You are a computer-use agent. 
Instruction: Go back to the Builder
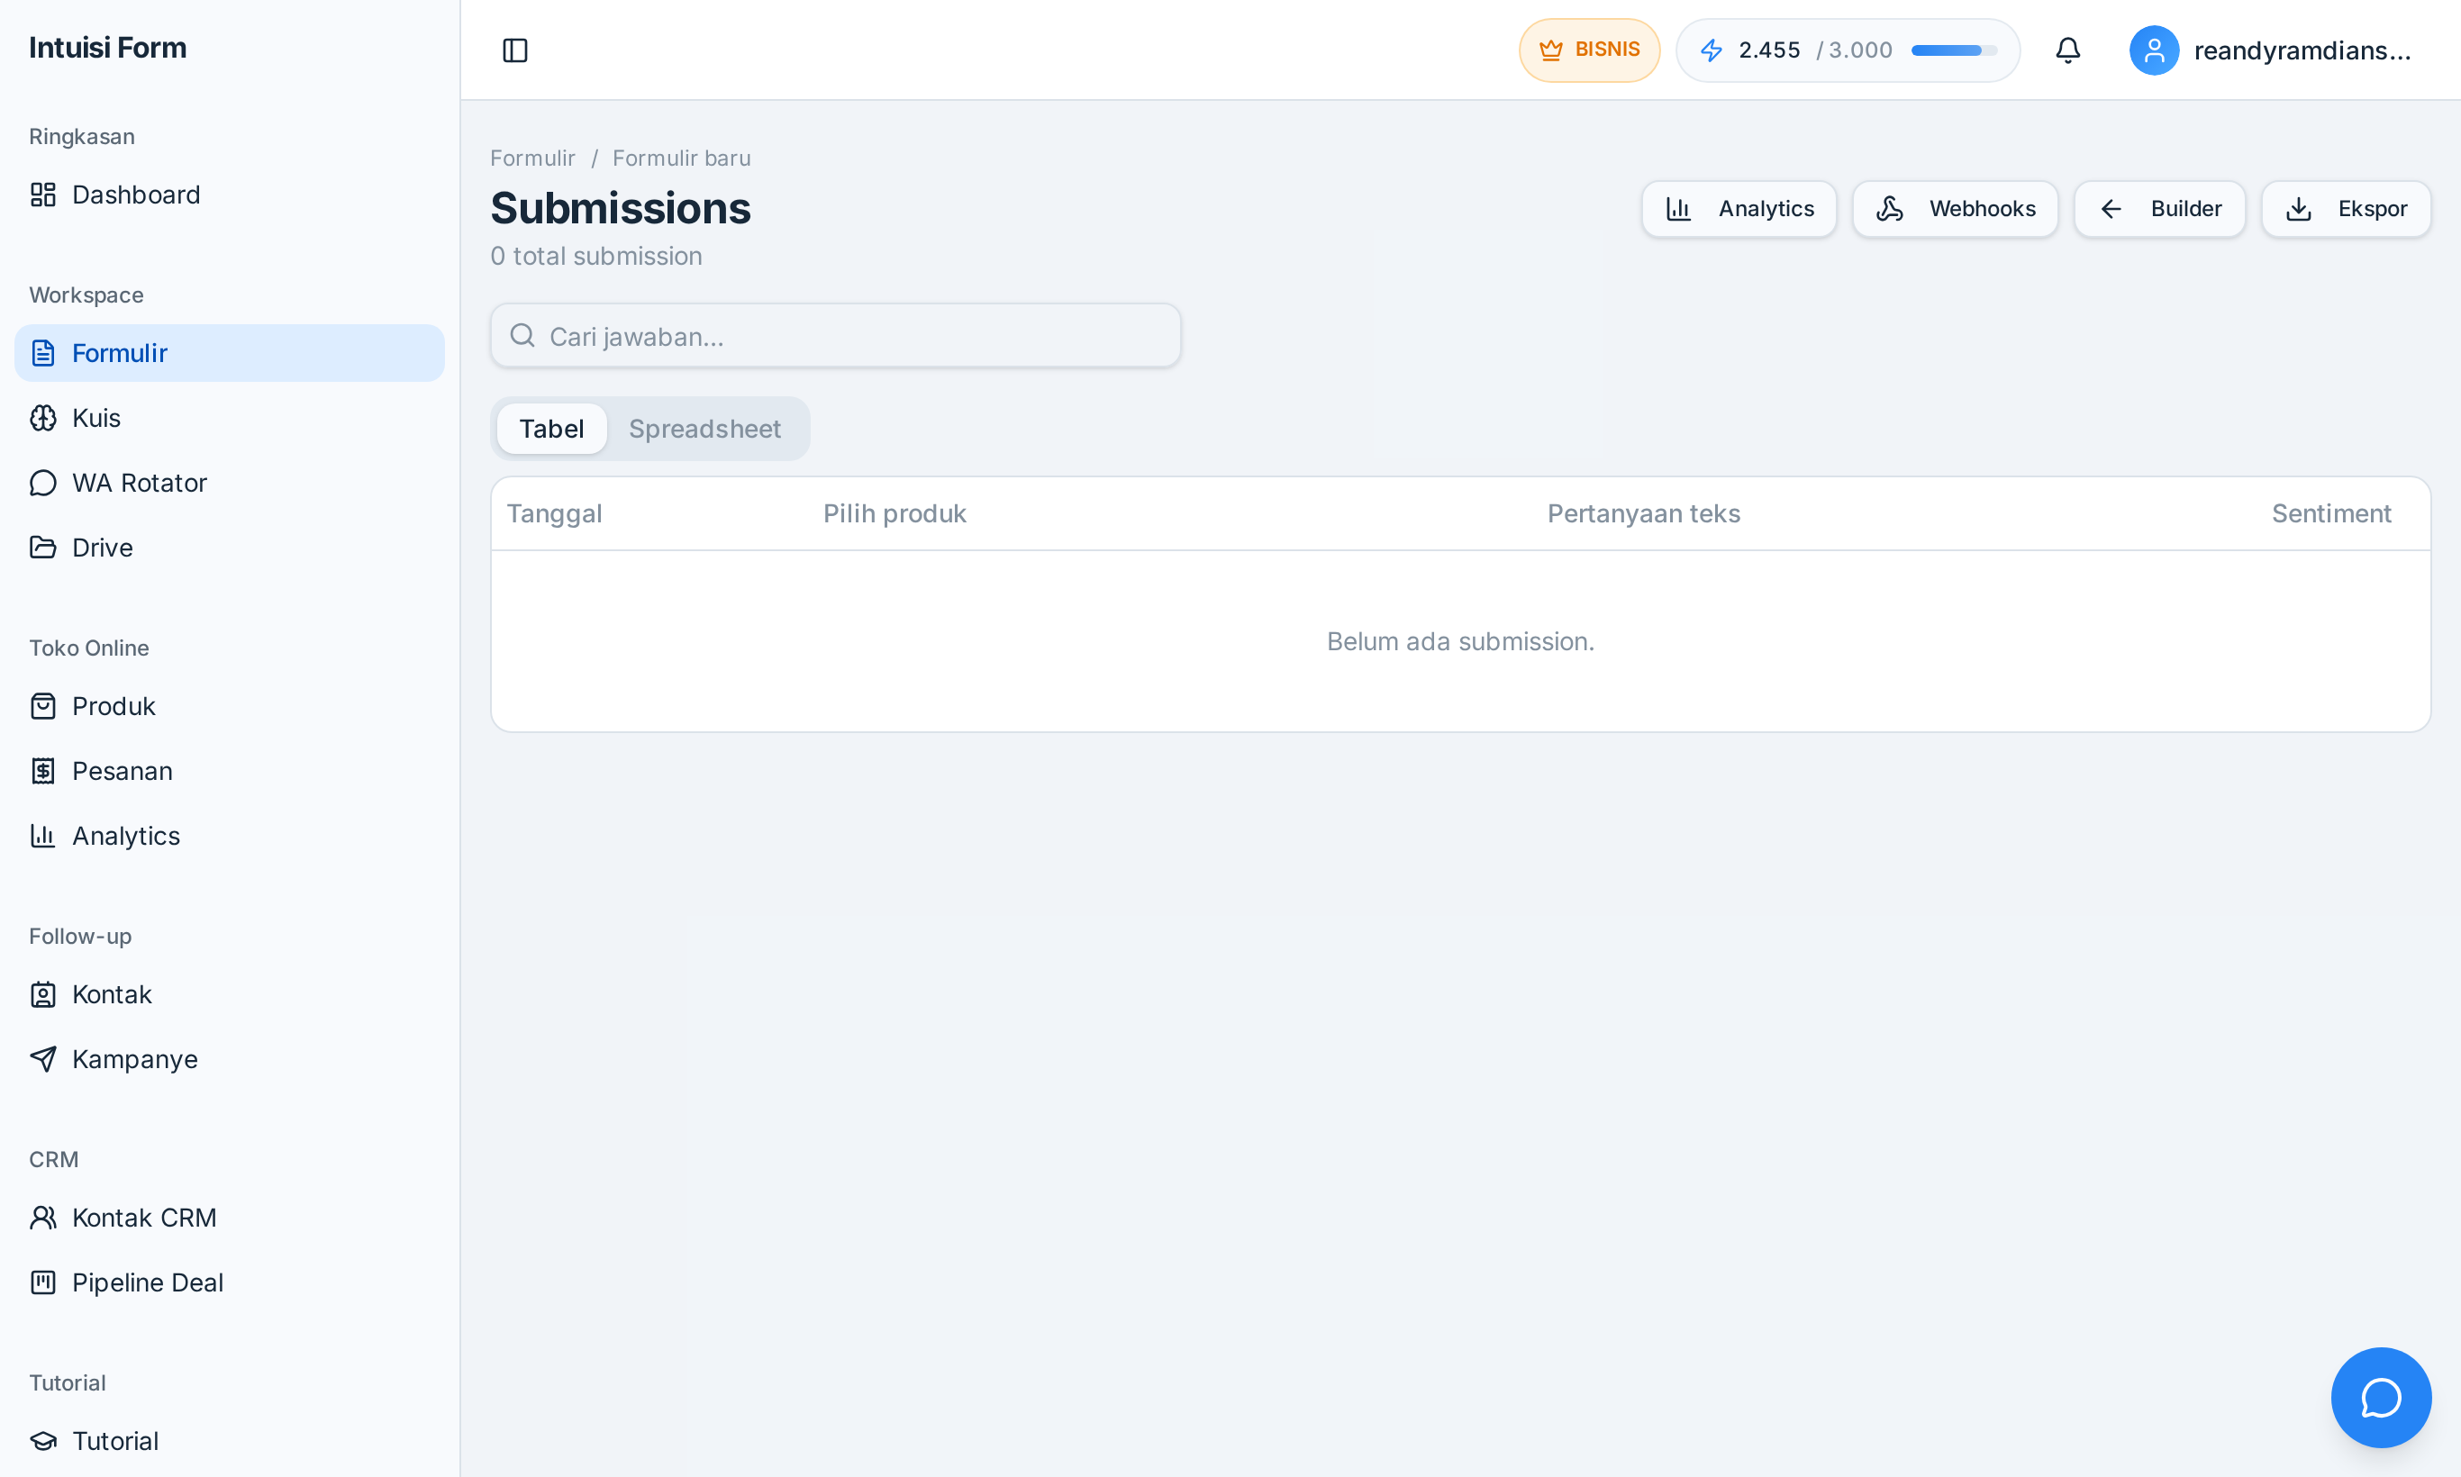(2159, 208)
